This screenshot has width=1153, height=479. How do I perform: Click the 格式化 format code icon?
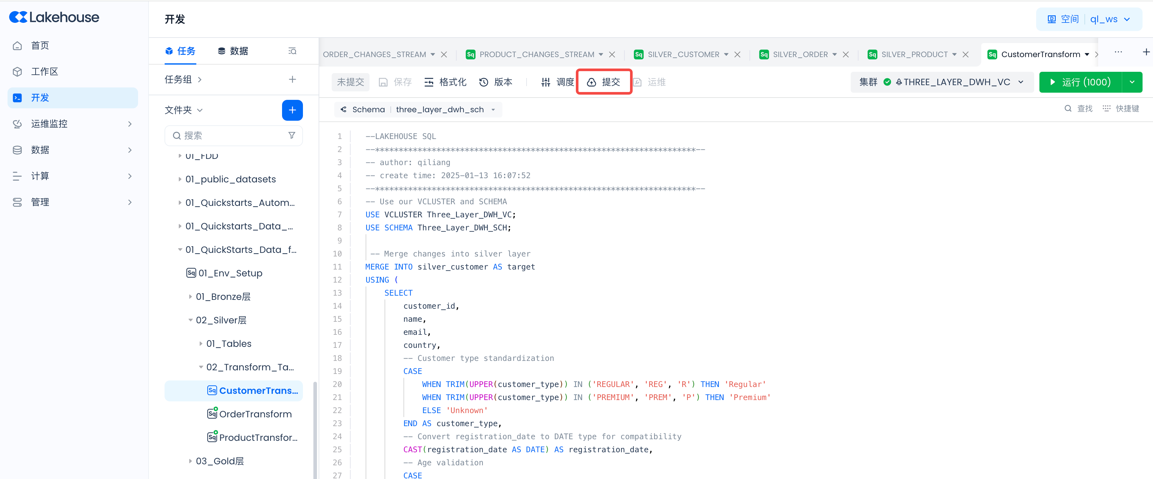[x=429, y=82]
